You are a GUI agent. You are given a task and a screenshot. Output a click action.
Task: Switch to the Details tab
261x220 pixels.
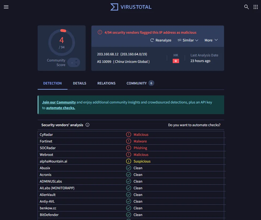[x=80, y=83]
